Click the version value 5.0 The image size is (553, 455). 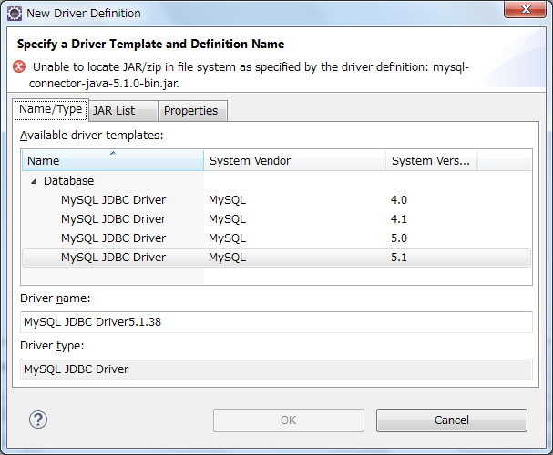[x=399, y=238]
